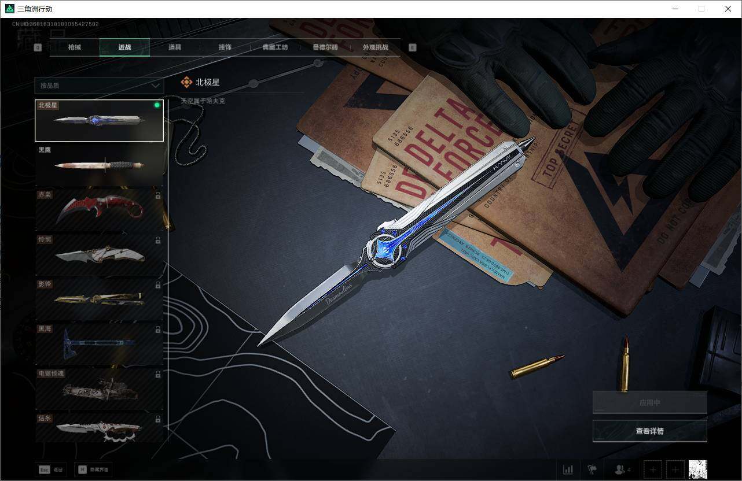Switch to the 挂饰 tab
The image size is (742, 481).
tap(225, 47)
